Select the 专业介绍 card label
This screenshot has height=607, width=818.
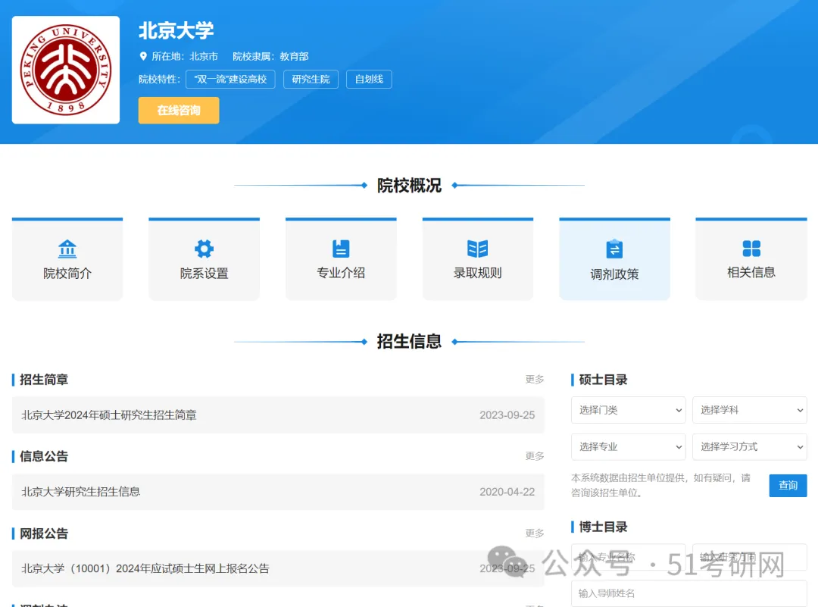341,273
